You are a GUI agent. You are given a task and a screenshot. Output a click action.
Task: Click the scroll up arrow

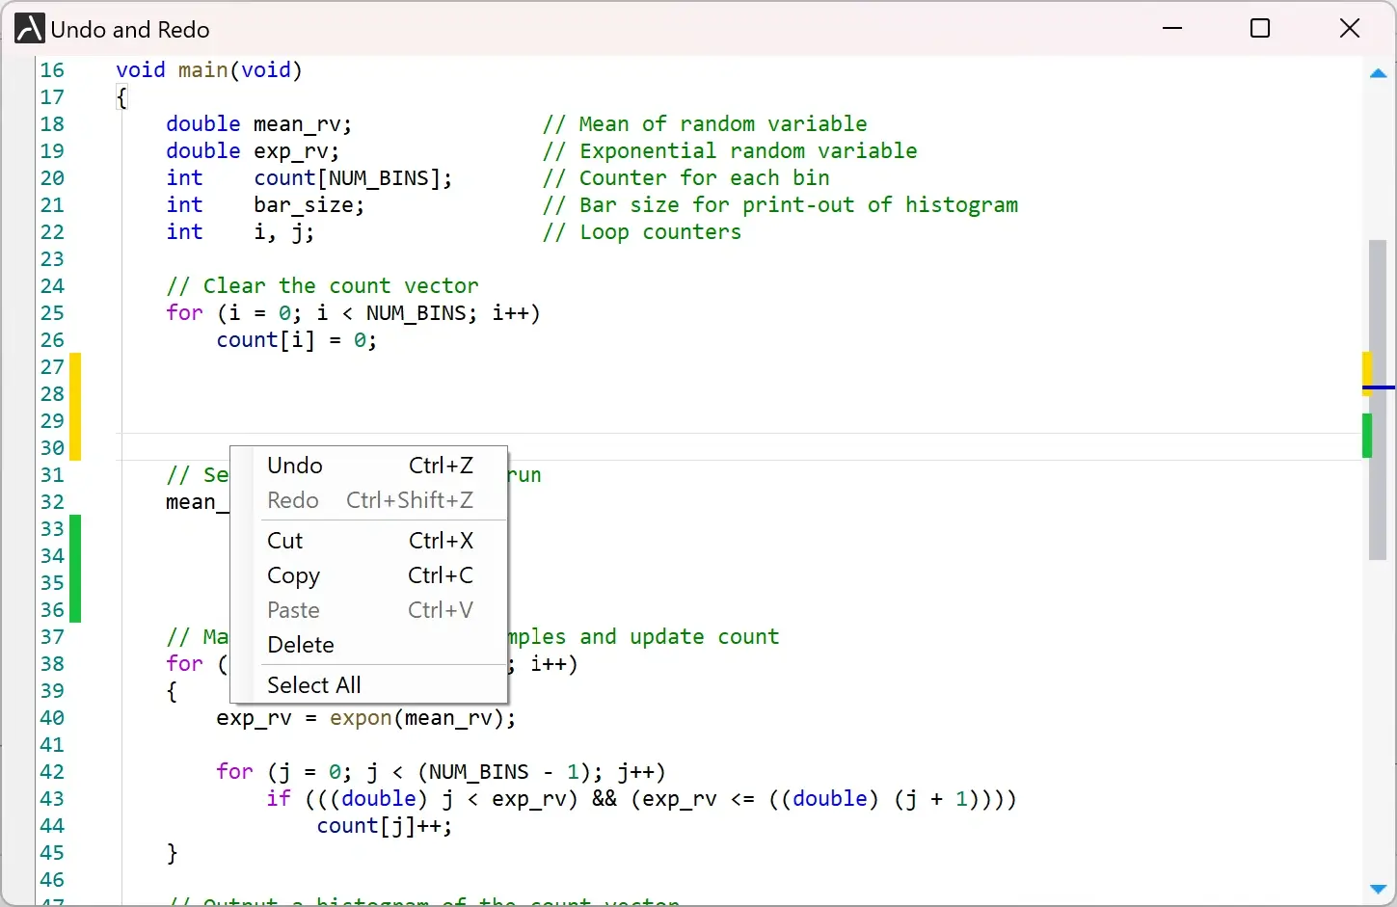click(1378, 73)
